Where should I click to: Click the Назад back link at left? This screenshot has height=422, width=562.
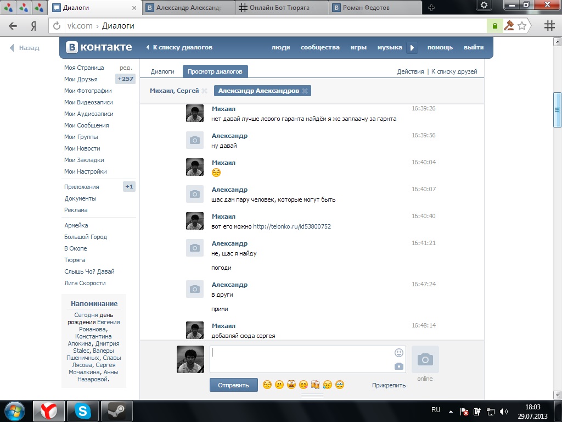point(25,48)
